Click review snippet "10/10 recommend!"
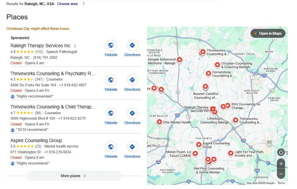297x189 pixels. tap(32, 130)
